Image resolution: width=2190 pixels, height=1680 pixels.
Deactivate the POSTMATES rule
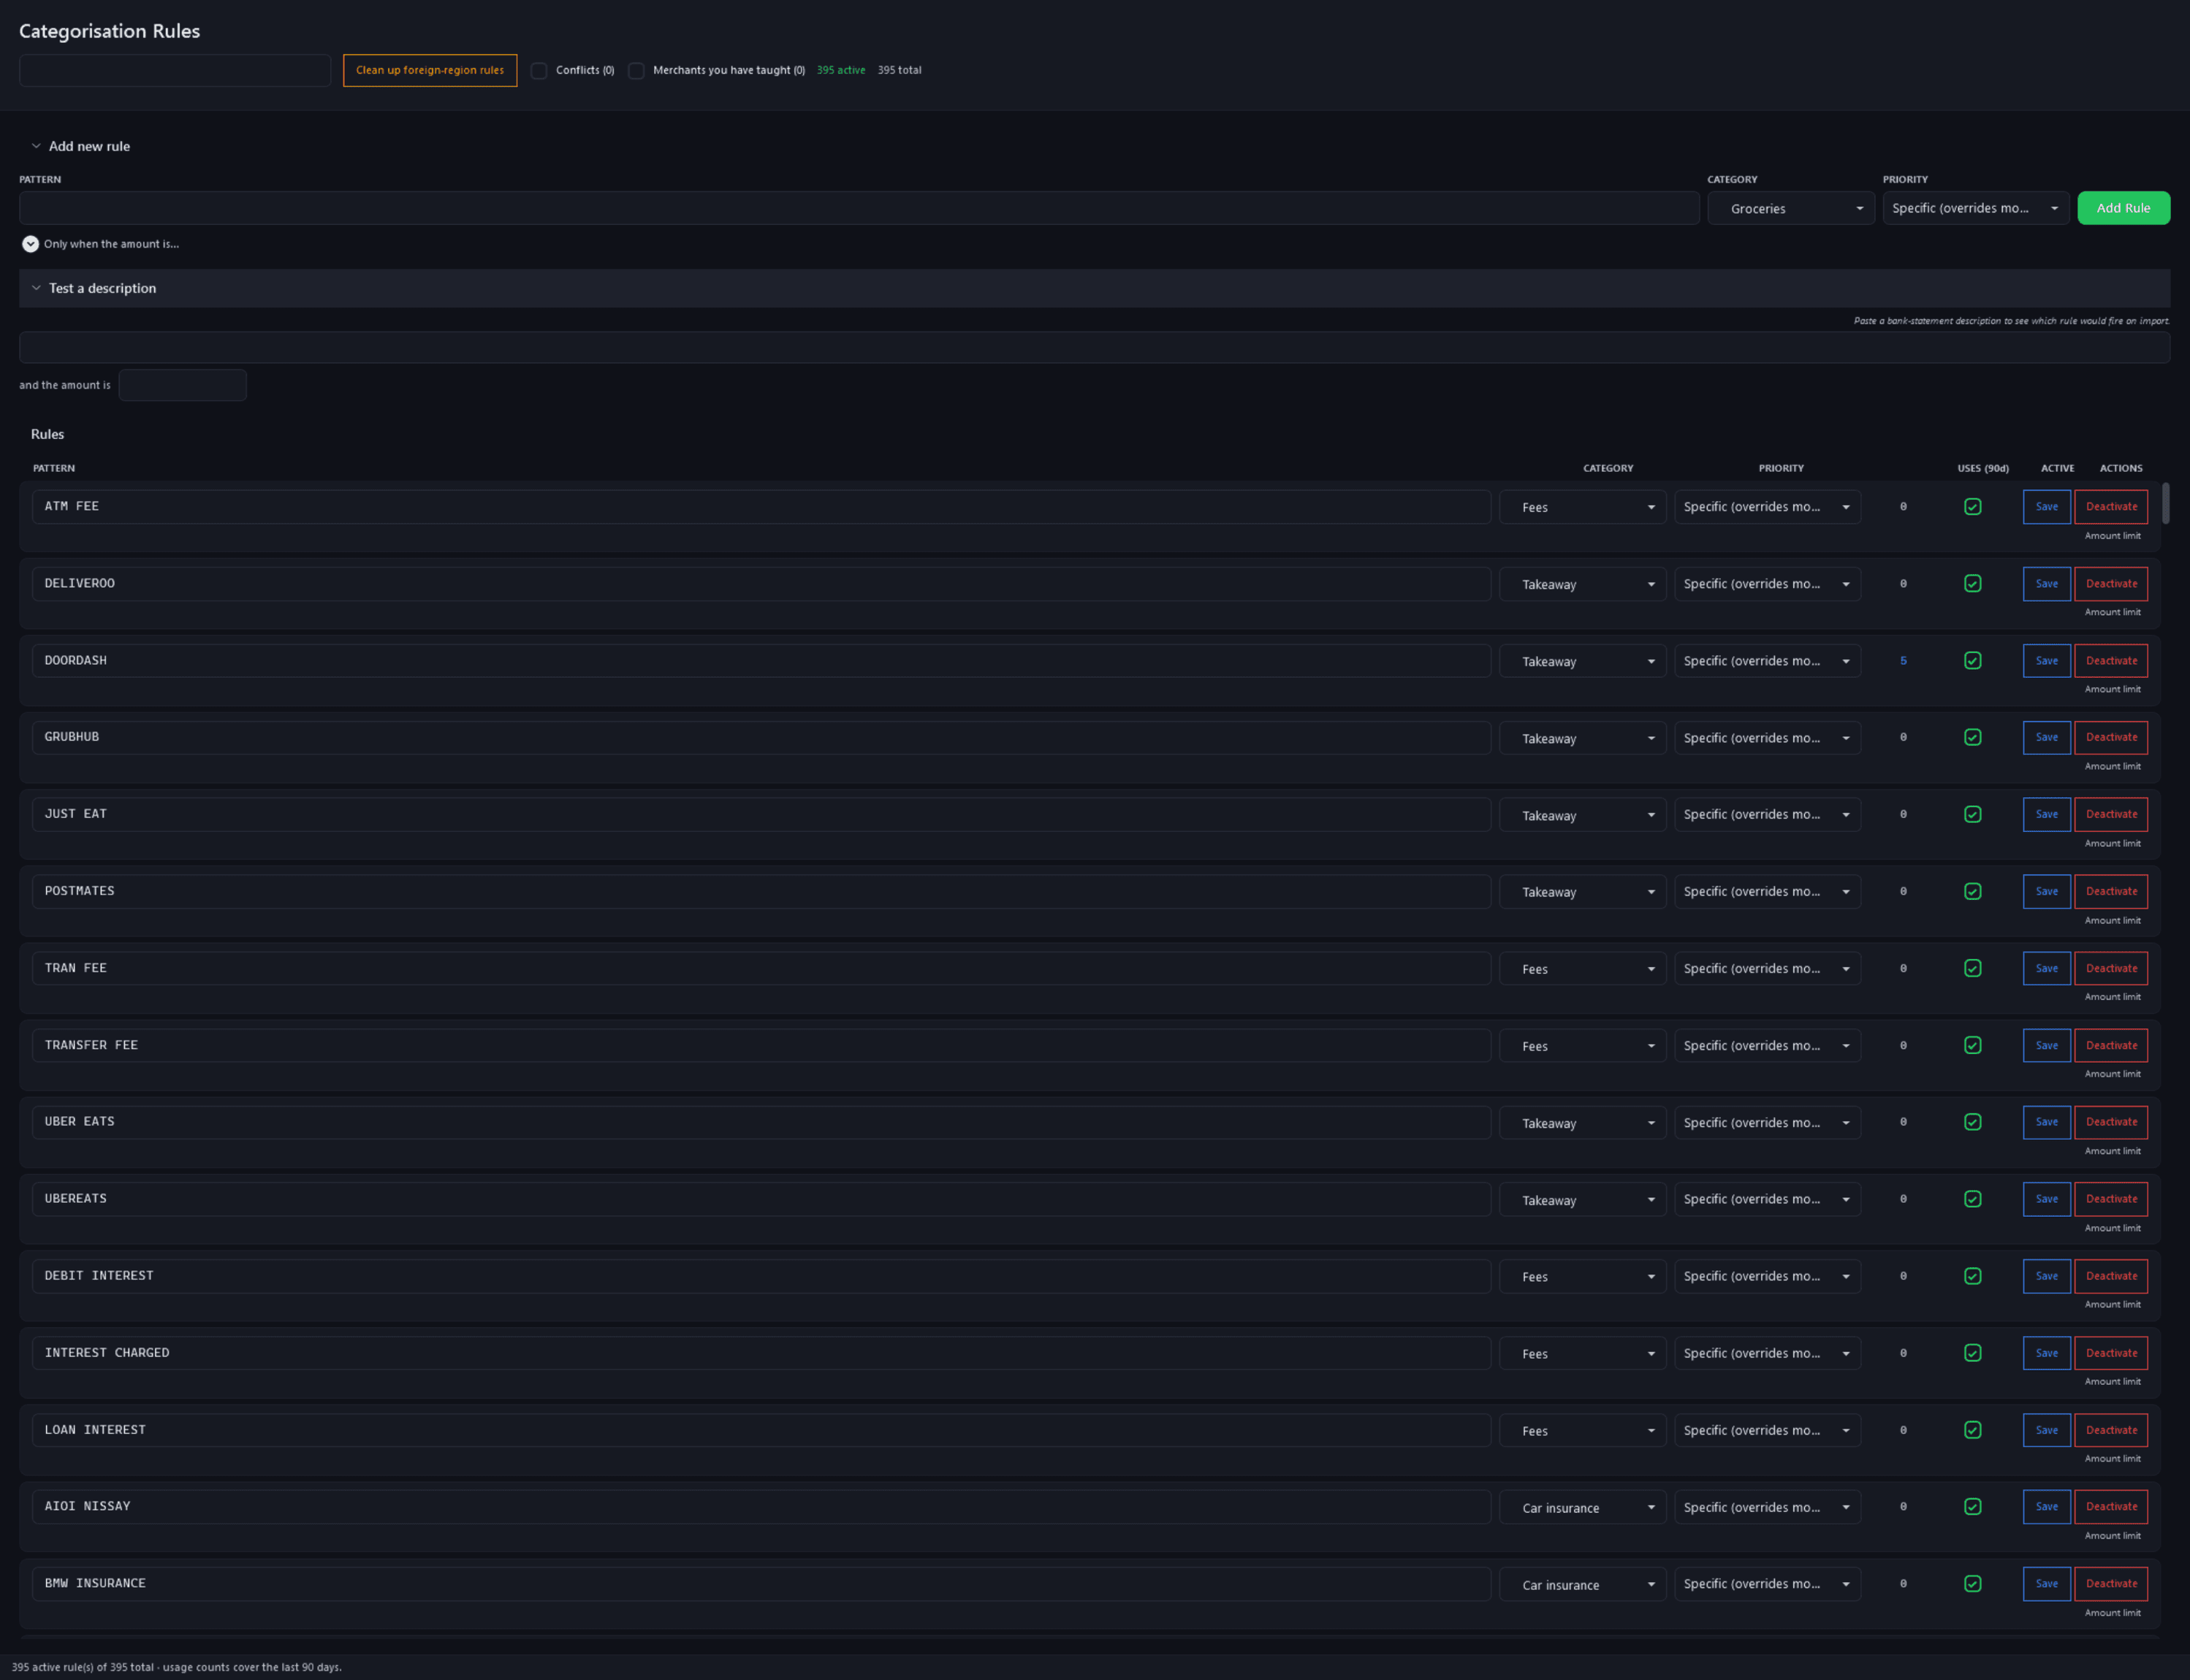2111,892
